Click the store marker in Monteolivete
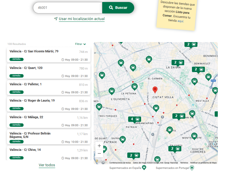The width and height of the screenshot is (227, 172). pos(194,136)
